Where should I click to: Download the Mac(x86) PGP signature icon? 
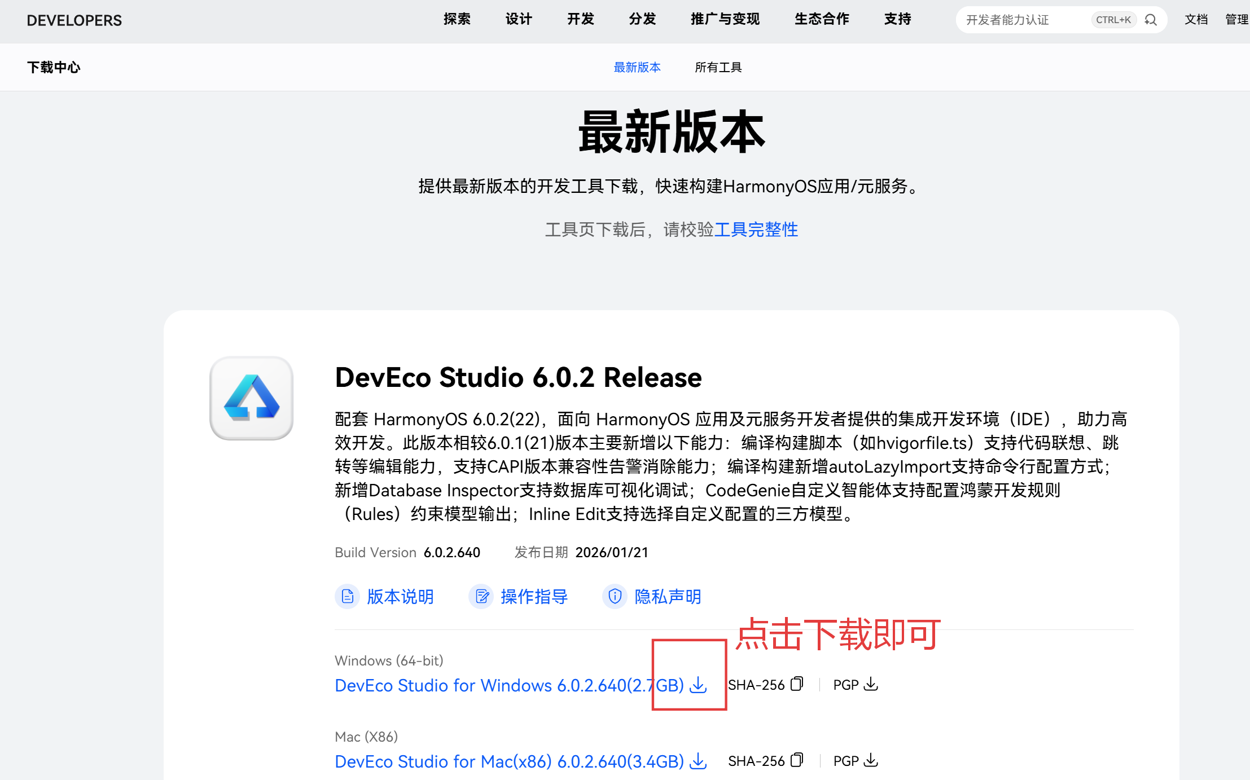coord(871,760)
